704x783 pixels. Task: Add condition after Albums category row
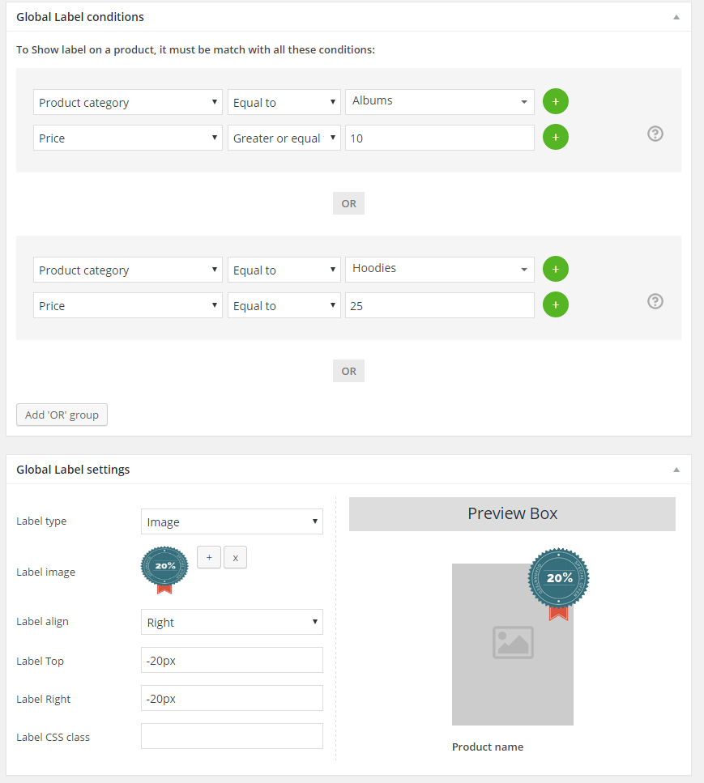tap(555, 101)
